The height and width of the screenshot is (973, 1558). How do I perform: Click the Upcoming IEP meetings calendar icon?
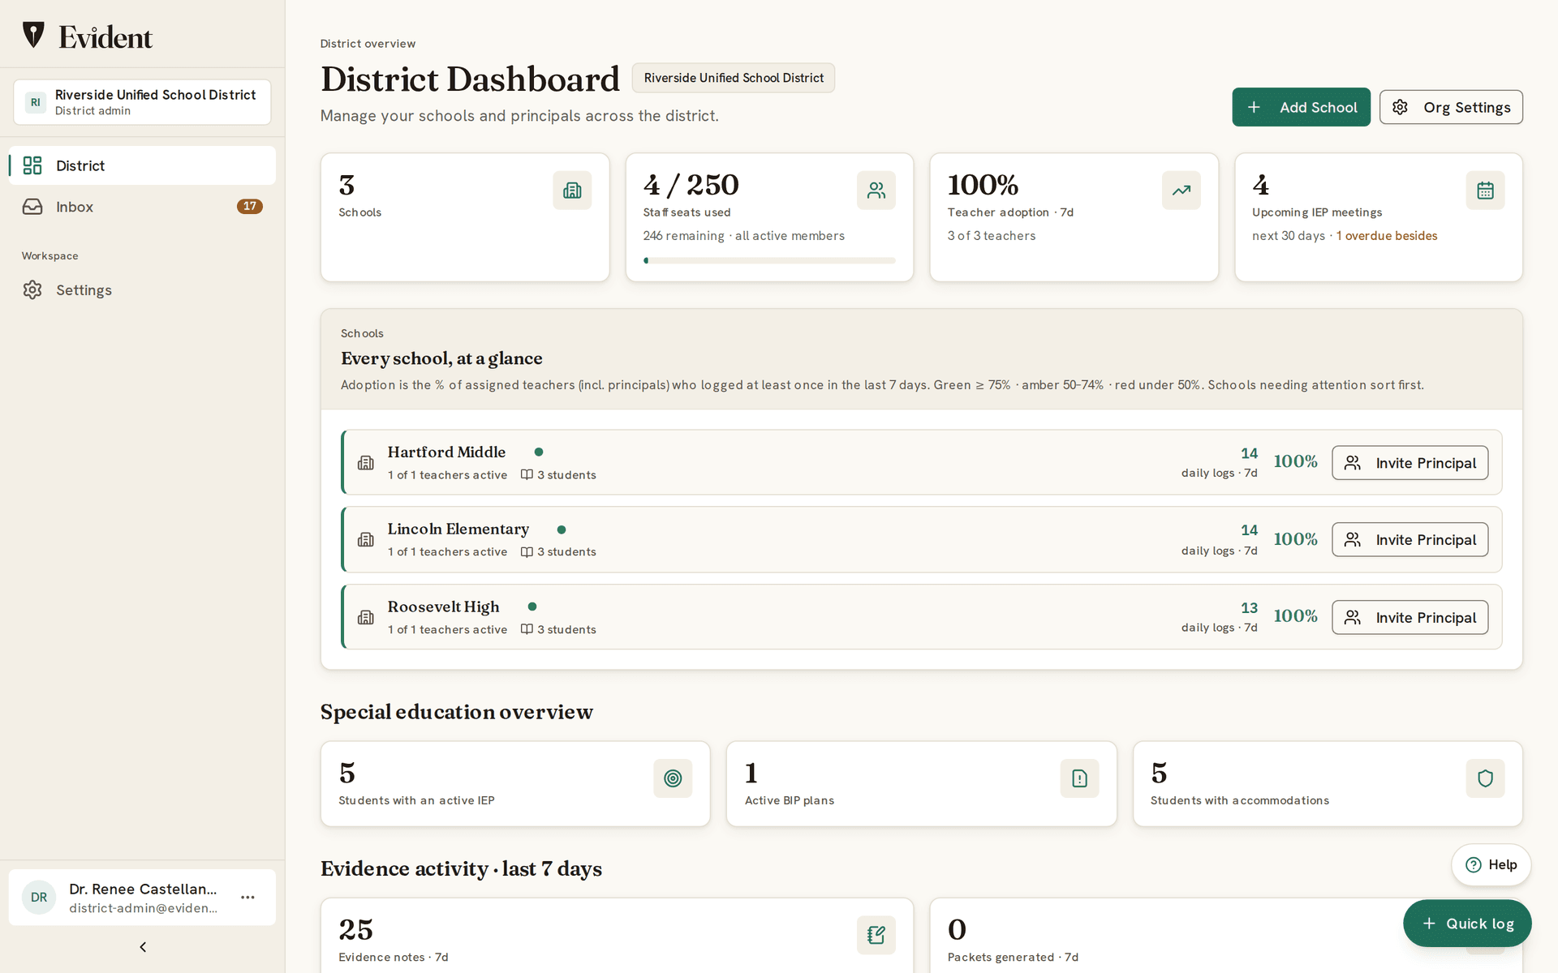pyautogui.click(x=1485, y=191)
